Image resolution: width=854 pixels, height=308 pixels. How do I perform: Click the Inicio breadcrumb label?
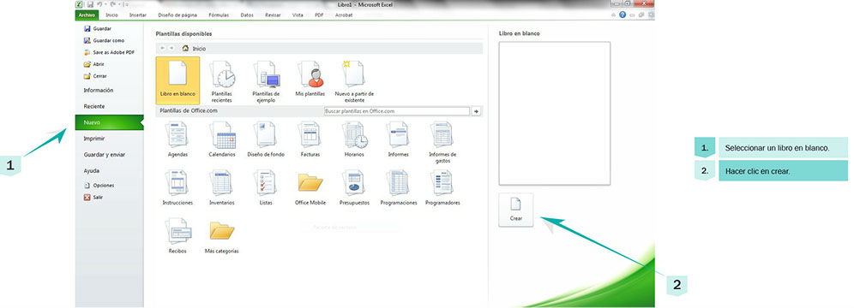(199, 49)
